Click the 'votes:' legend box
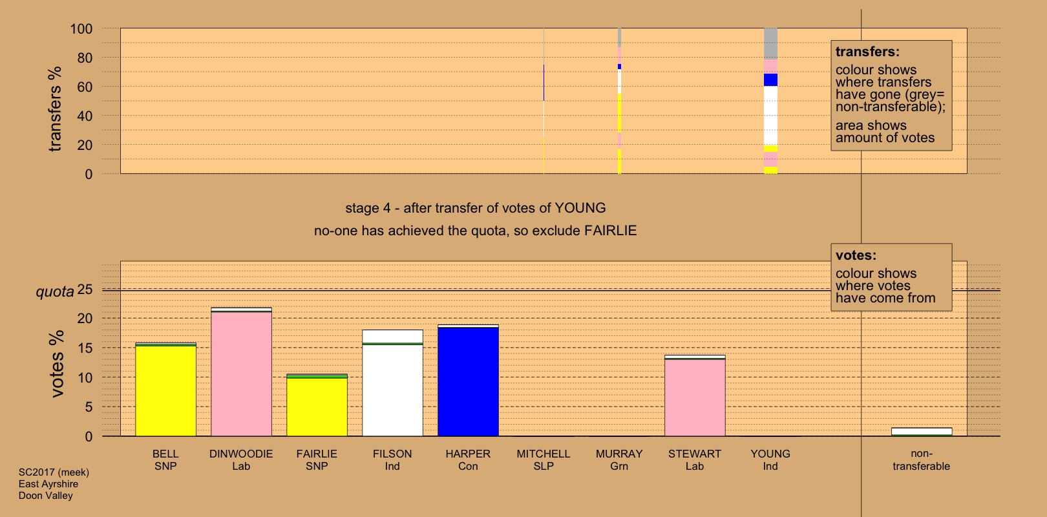Screen dimensions: 1047x517 (x=891, y=277)
